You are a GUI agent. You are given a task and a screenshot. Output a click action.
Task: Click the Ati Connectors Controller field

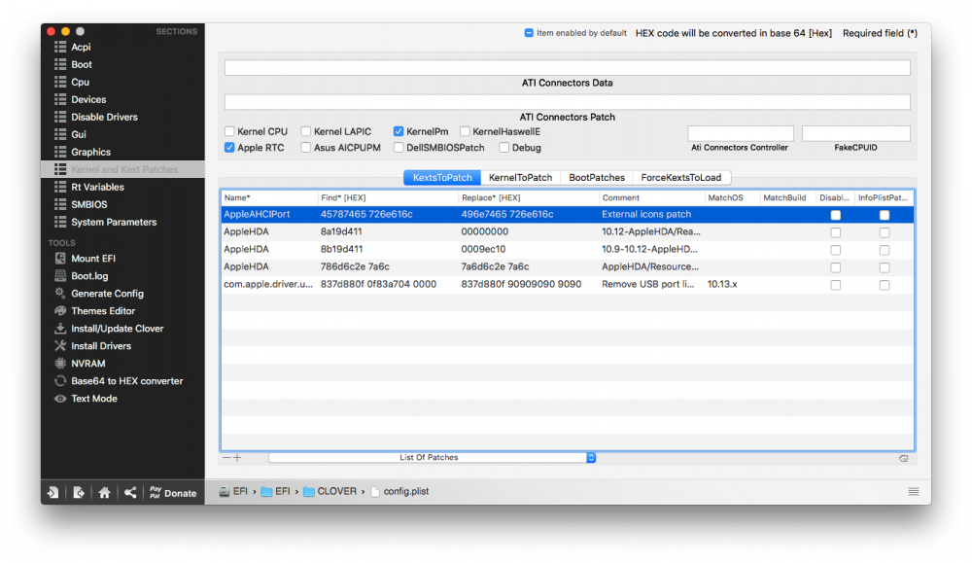[740, 133]
